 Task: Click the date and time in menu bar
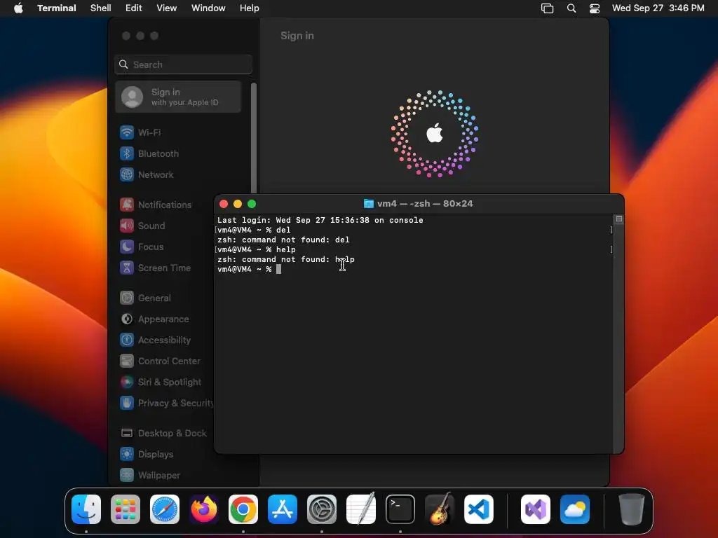pyautogui.click(x=658, y=8)
